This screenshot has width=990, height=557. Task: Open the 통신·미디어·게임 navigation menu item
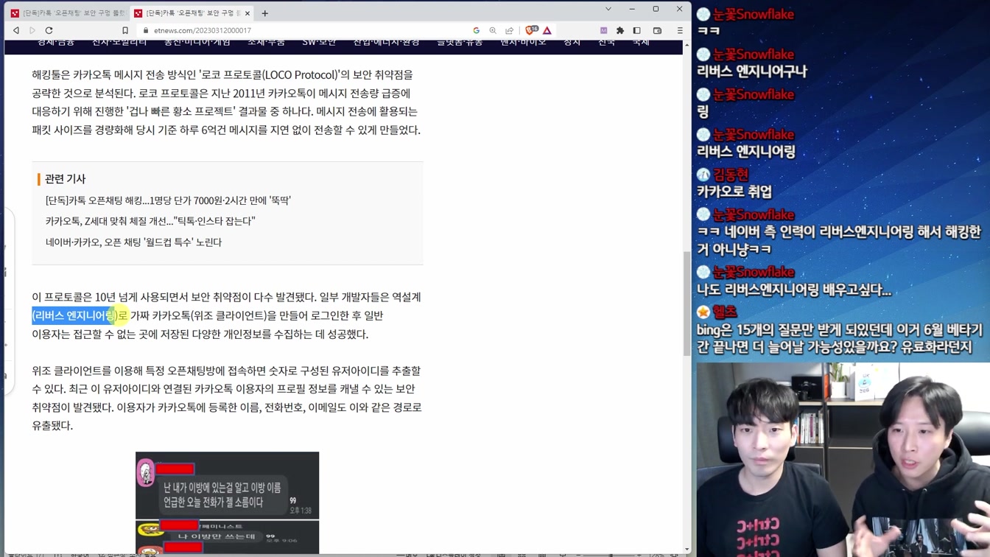point(197,43)
